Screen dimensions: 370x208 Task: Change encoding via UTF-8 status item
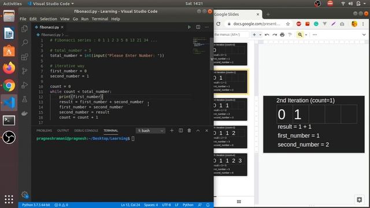(x=166, y=205)
